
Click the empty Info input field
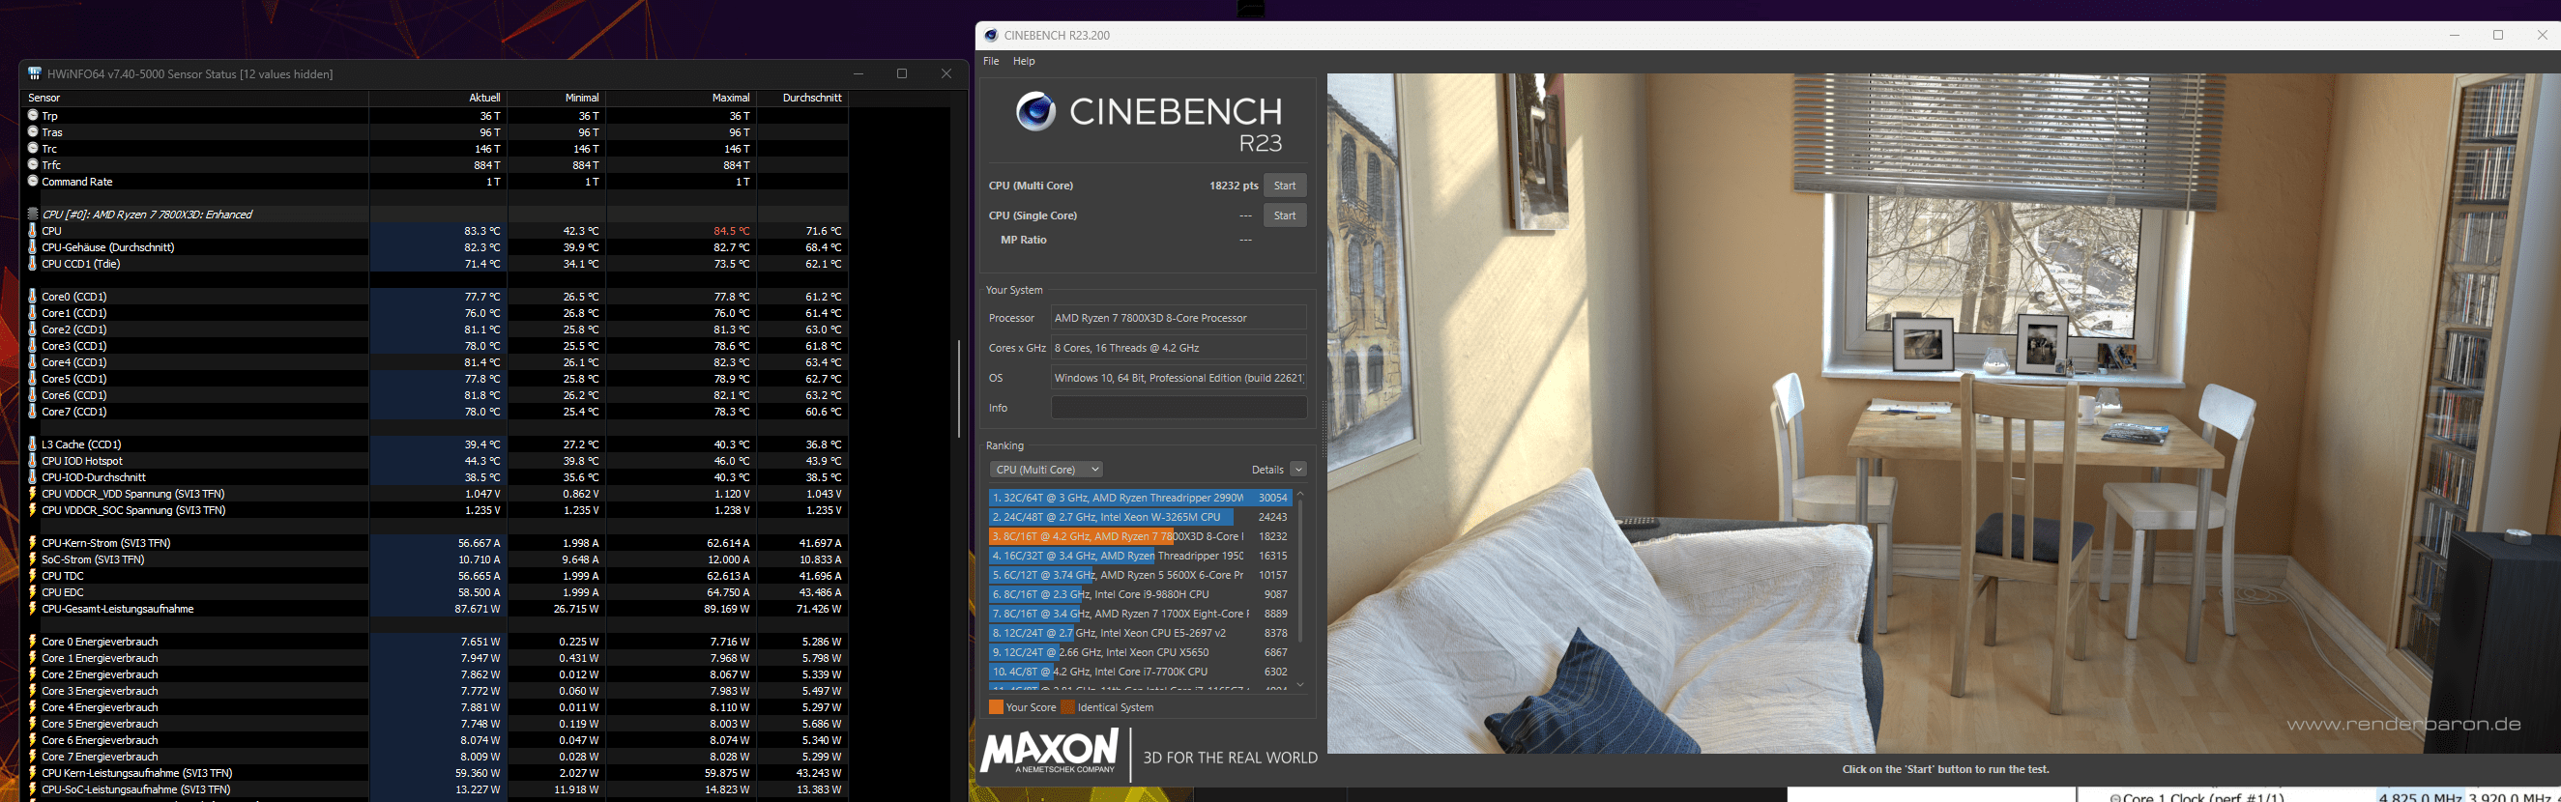point(1179,408)
